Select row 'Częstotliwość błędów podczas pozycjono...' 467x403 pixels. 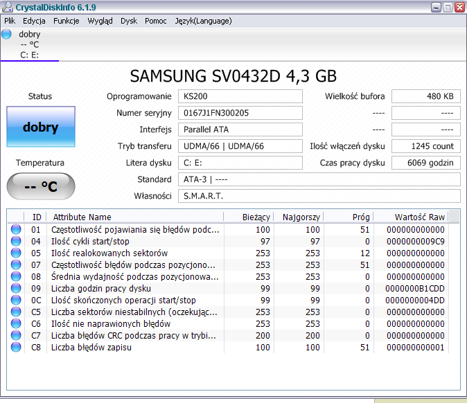(x=228, y=265)
